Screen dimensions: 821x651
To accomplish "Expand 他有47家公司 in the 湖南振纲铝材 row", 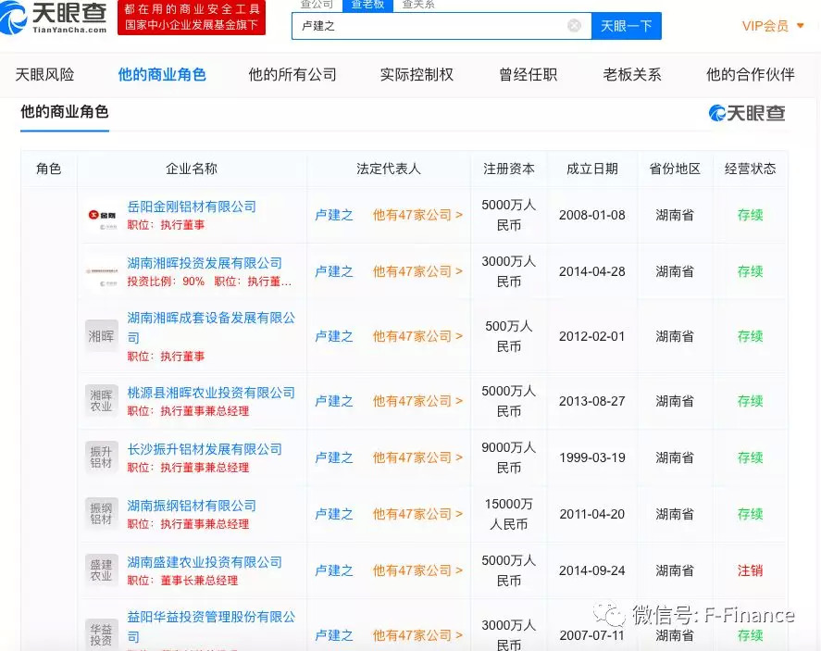I will [x=417, y=514].
